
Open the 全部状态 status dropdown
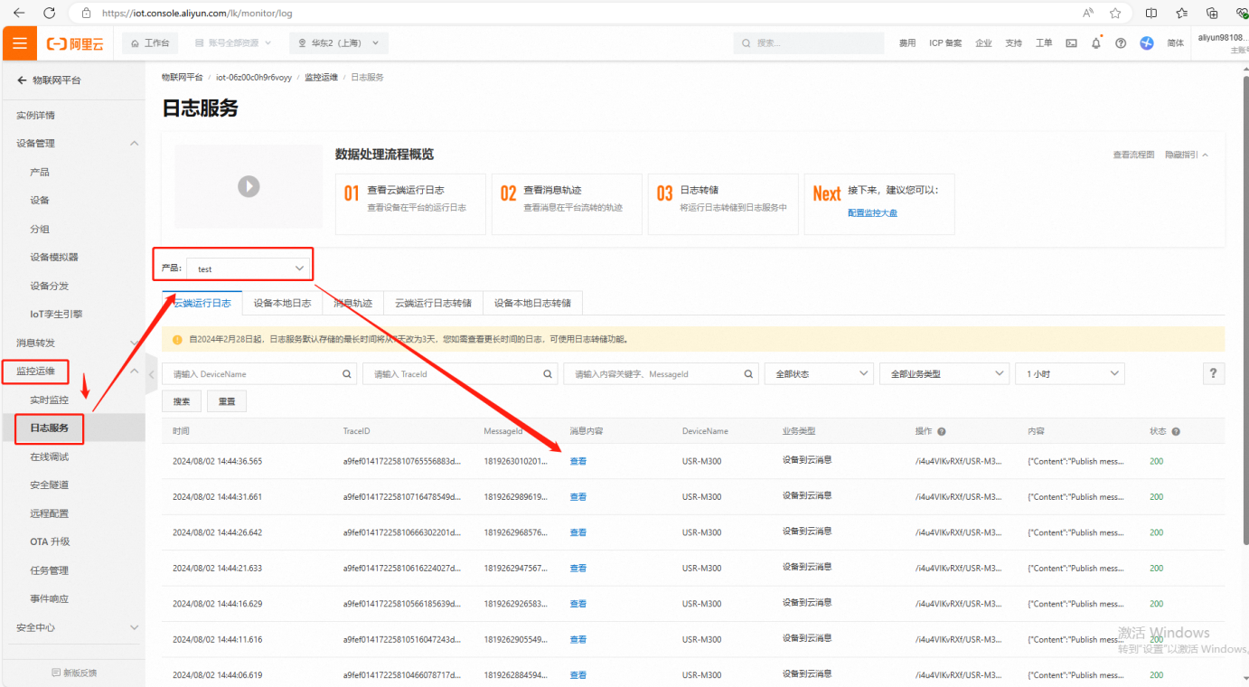coord(819,374)
